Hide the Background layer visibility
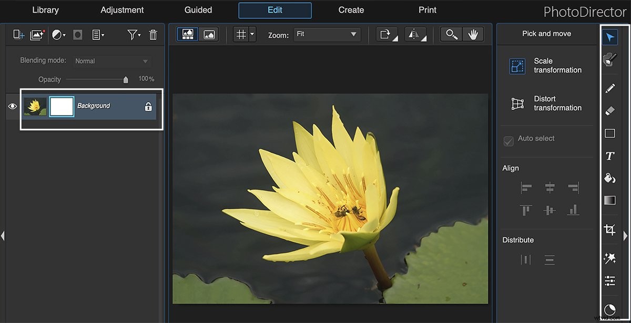This screenshot has height=323, width=631. (12, 106)
